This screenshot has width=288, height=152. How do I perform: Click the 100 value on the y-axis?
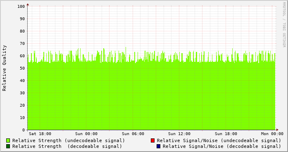pyautogui.click(x=21, y=7)
